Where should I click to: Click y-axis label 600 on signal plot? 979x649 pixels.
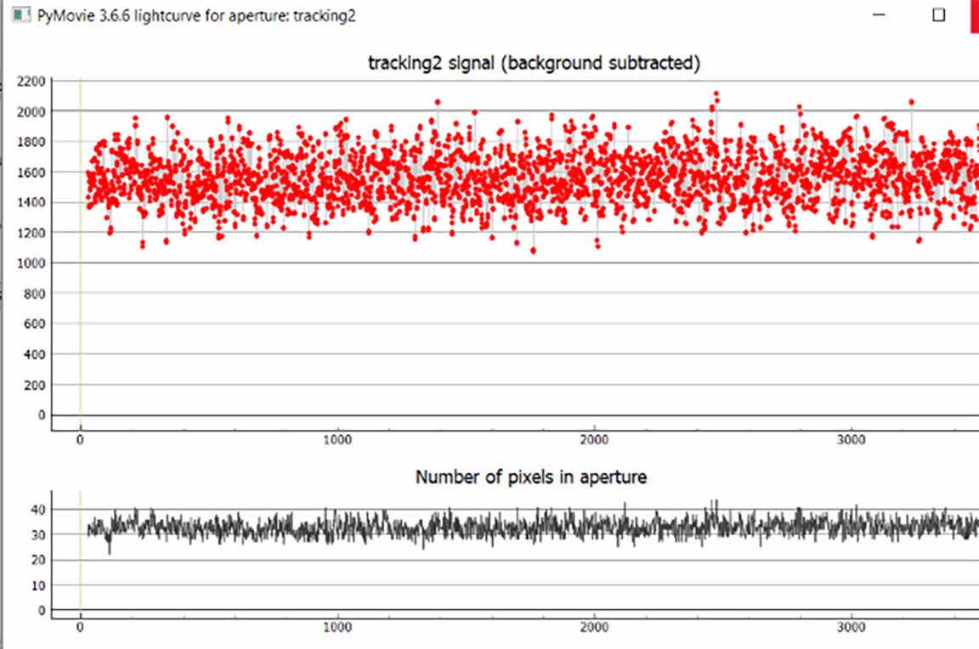click(x=34, y=324)
